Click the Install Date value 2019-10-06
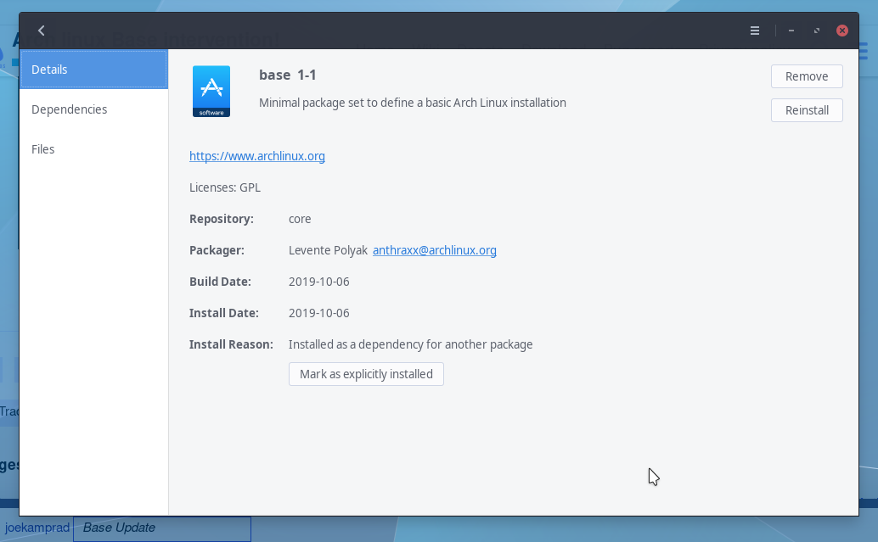 [x=319, y=313]
